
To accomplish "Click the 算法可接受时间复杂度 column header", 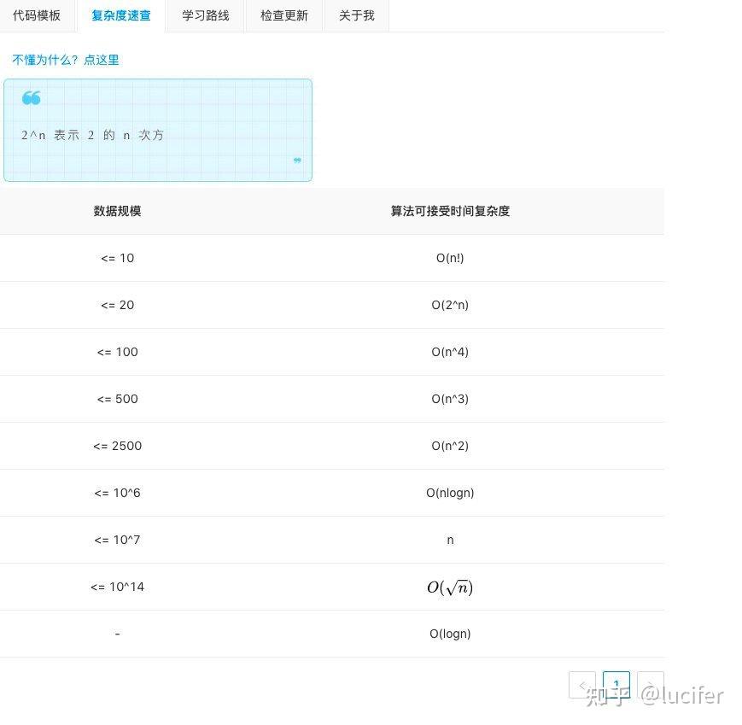I will point(450,211).
